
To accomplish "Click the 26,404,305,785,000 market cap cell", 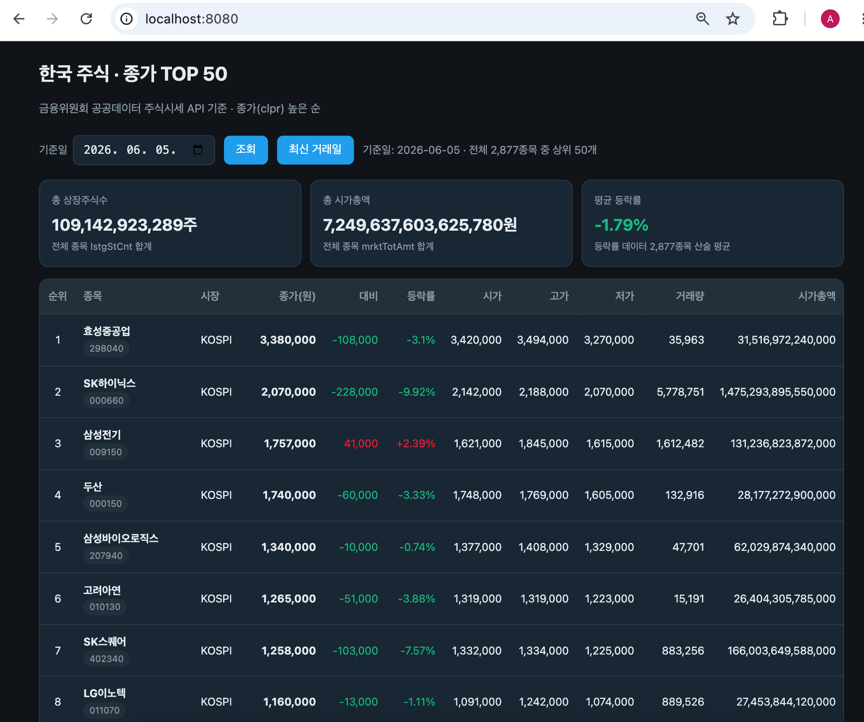I will [784, 599].
